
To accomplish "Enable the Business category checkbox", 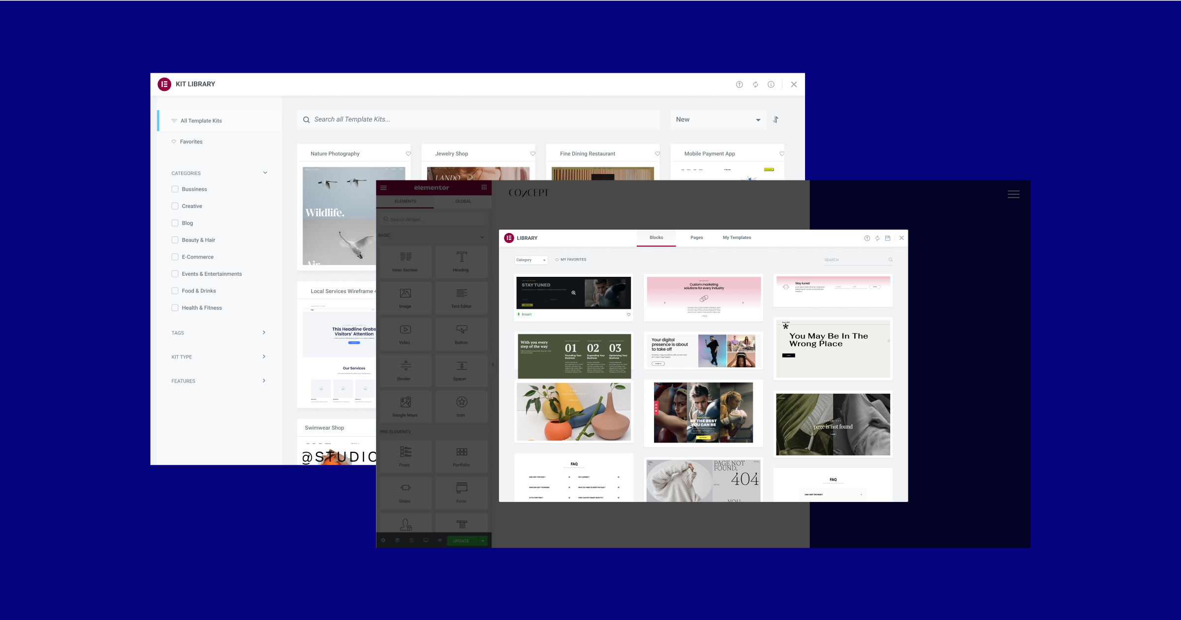I will [175, 189].
